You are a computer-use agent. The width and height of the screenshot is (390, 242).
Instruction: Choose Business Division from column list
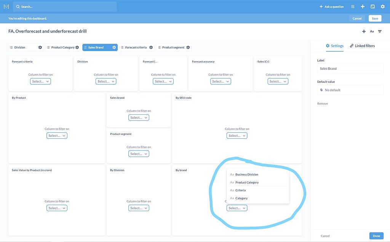pyautogui.click(x=258, y=175)
